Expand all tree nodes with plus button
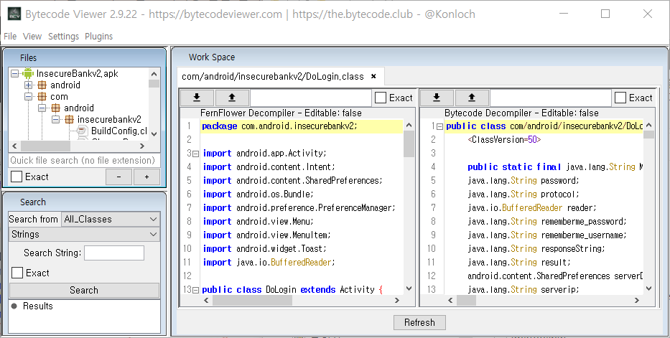 [146, 177]
